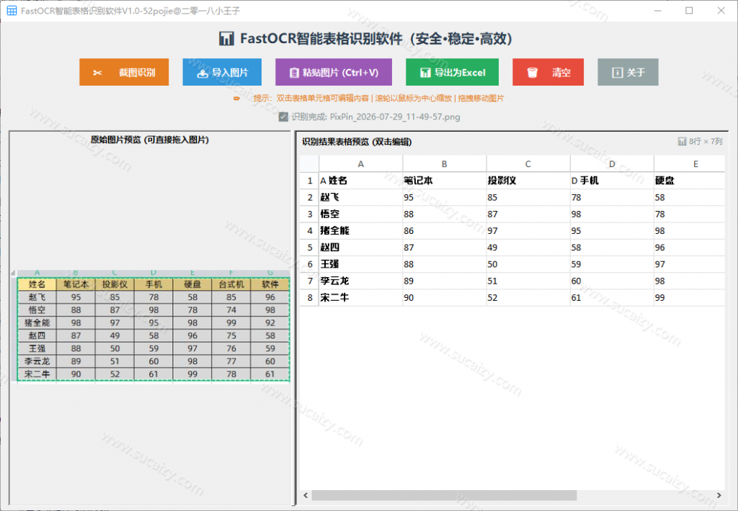Click the 导入图片 import image button
738x511 pixels.
point(222,72)
